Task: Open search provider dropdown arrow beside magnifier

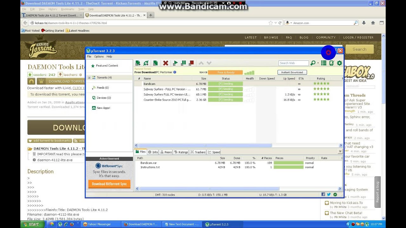Action: click(318, 63)
